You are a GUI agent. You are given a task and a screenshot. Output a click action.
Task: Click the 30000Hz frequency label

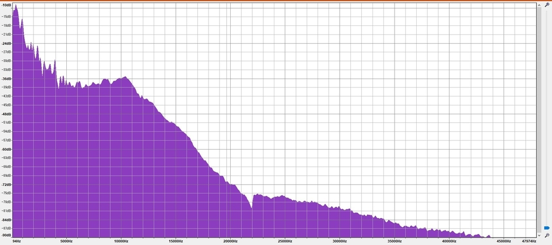(340, 241)
